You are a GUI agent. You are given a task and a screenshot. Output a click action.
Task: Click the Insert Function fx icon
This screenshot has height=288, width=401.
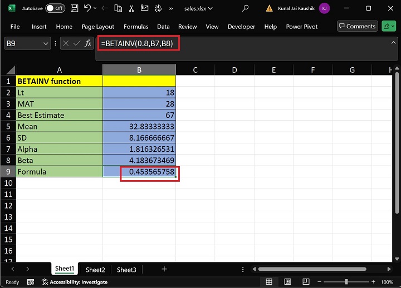(87, 43)
